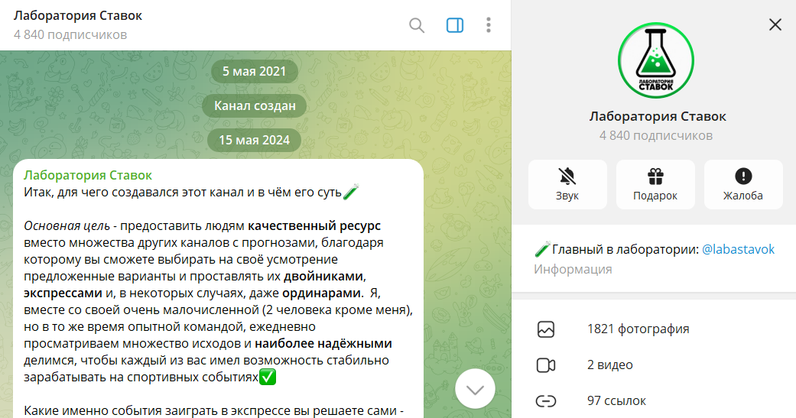Open the 2 видео media section

coord(609,365)
